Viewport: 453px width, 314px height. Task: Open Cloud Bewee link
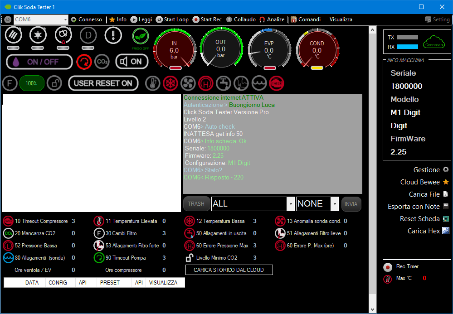click(x=425, y=182)
